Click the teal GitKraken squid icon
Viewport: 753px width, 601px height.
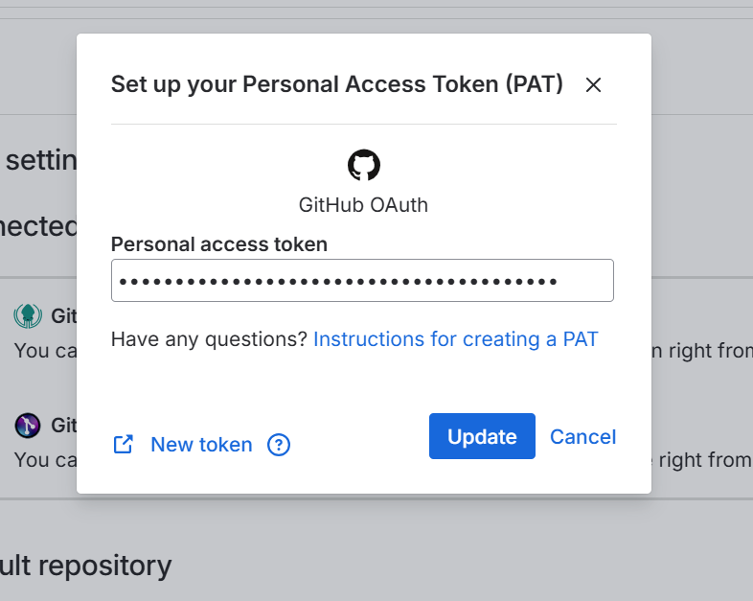pos(28,315)
